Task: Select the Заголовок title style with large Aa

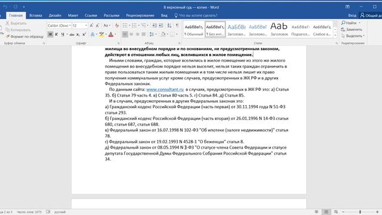Action: 279,29
